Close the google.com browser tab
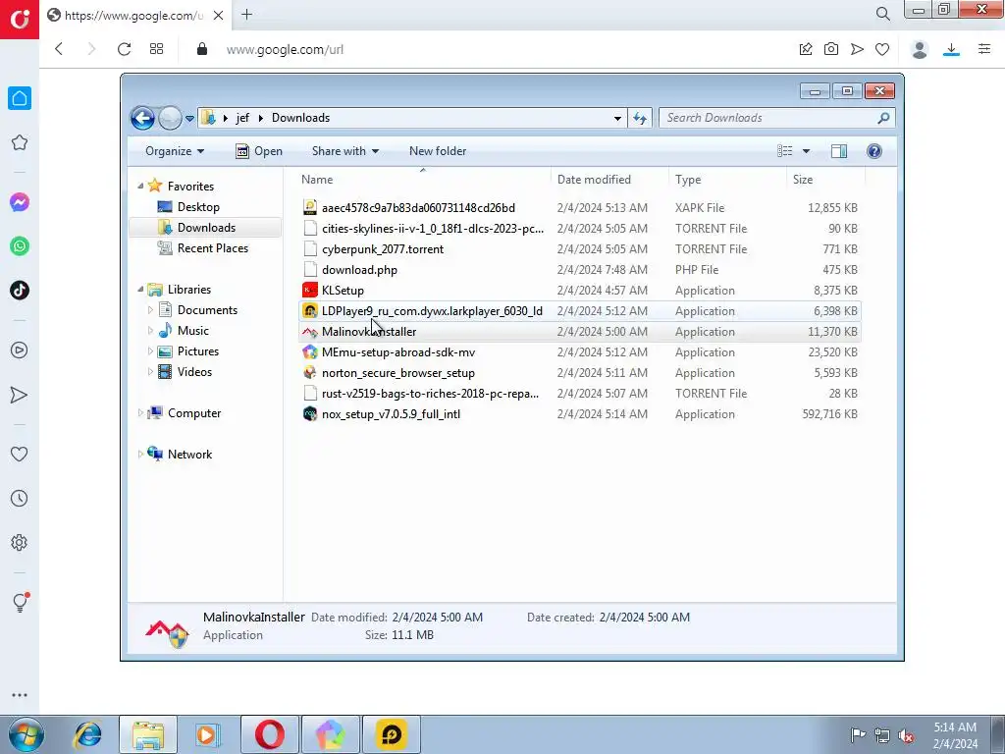This screenshot has width=1005, height=754. coord(219,15)
